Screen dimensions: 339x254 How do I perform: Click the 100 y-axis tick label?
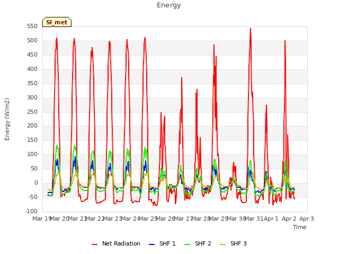[x=32, y=154]
